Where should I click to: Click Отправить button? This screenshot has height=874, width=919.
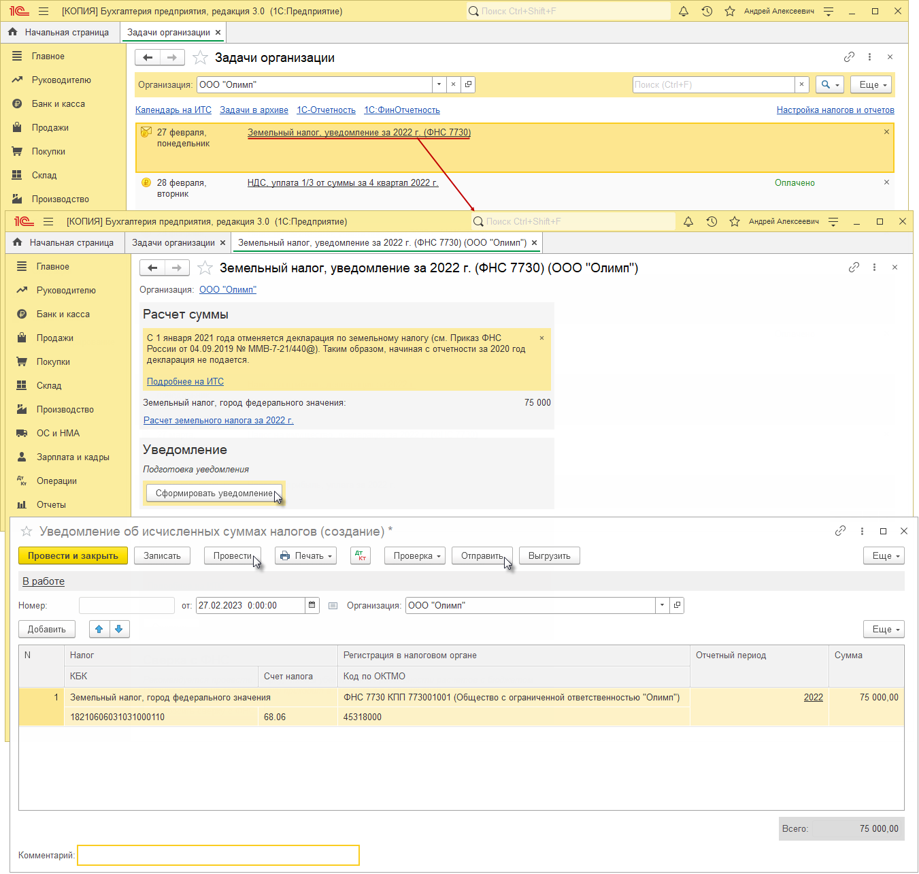pyautogui.click(x=482, y=555)
